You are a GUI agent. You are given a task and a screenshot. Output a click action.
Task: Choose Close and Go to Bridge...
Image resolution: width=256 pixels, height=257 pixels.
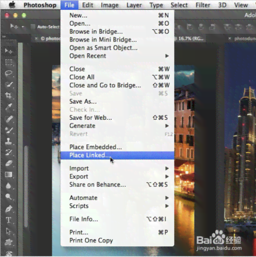[x=117, y=85]
